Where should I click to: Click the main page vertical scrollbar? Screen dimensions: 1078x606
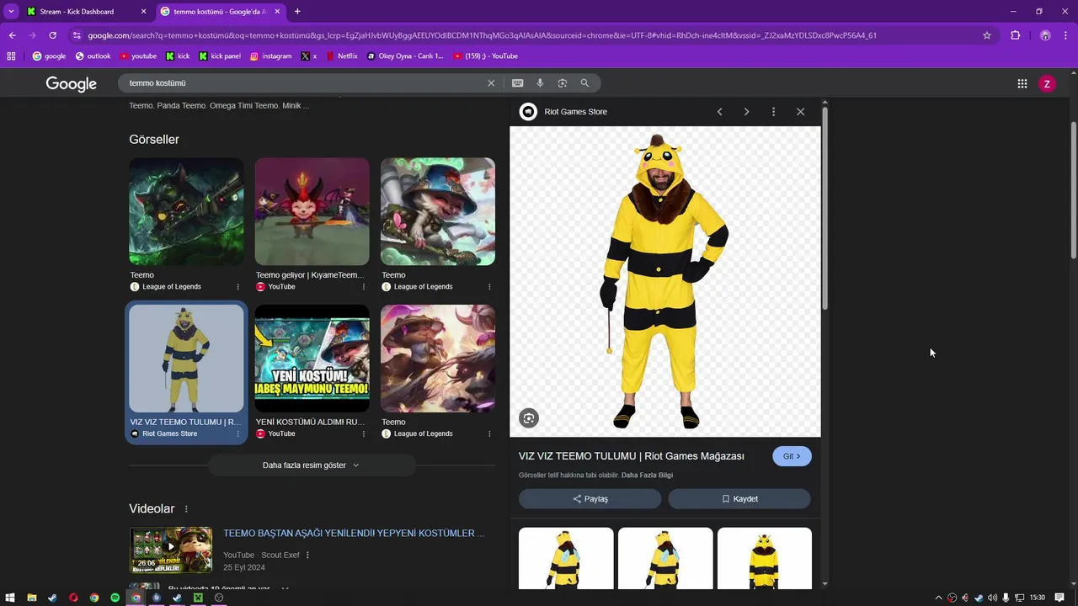[x=1074, y=189]
